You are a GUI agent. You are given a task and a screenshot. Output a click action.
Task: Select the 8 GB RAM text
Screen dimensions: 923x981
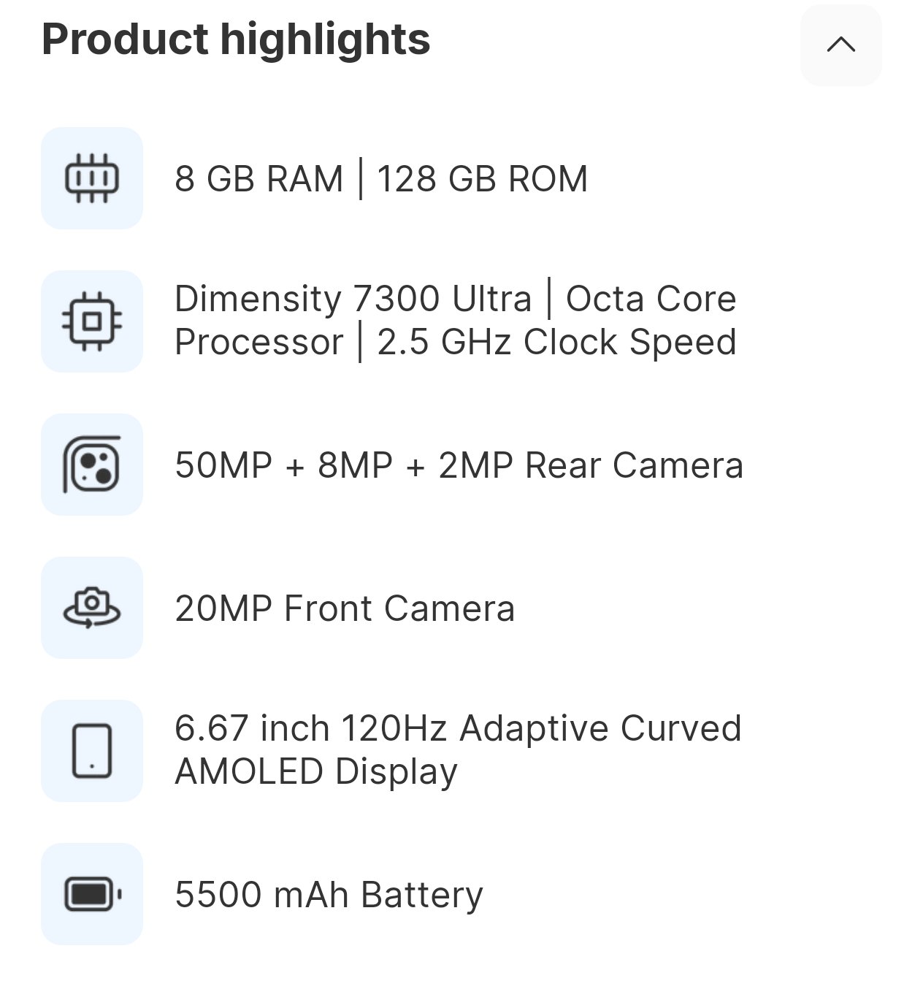(x=258, y=179)
